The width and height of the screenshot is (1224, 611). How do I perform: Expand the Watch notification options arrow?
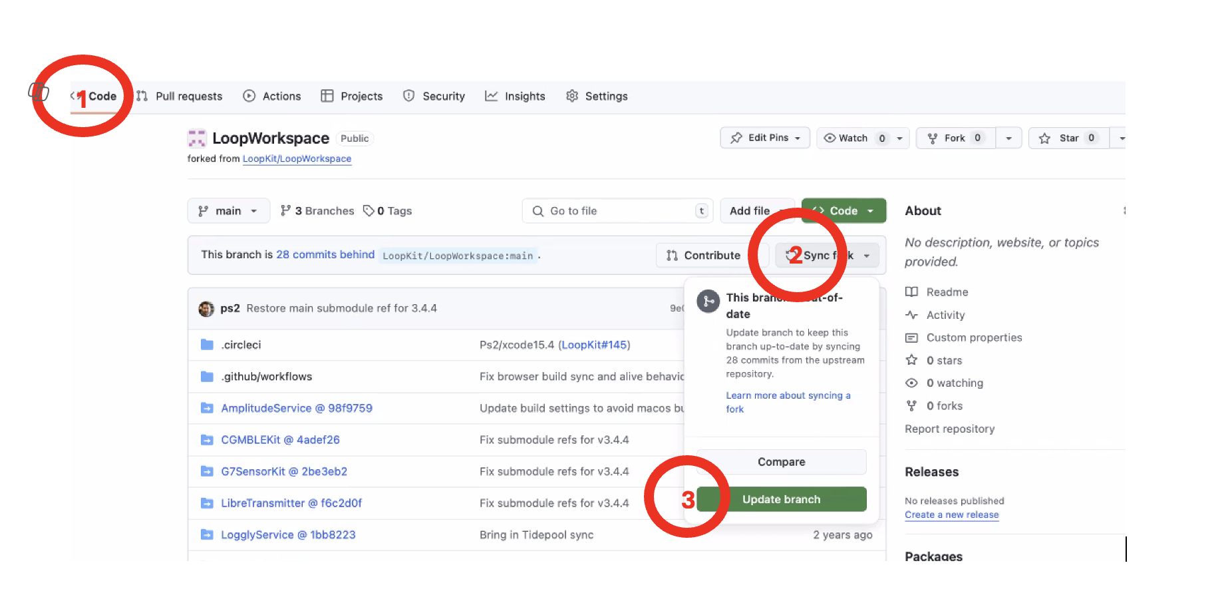point(900,138)
